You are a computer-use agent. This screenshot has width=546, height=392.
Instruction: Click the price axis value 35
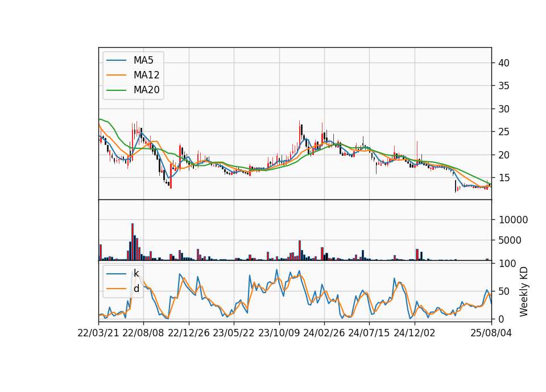[504, 86]
